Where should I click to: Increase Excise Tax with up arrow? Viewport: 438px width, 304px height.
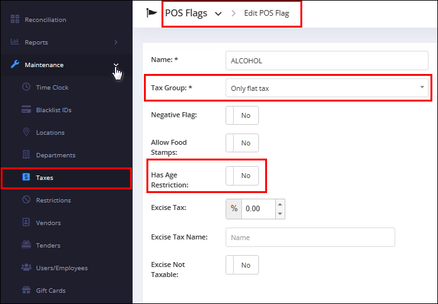point(280,204)
